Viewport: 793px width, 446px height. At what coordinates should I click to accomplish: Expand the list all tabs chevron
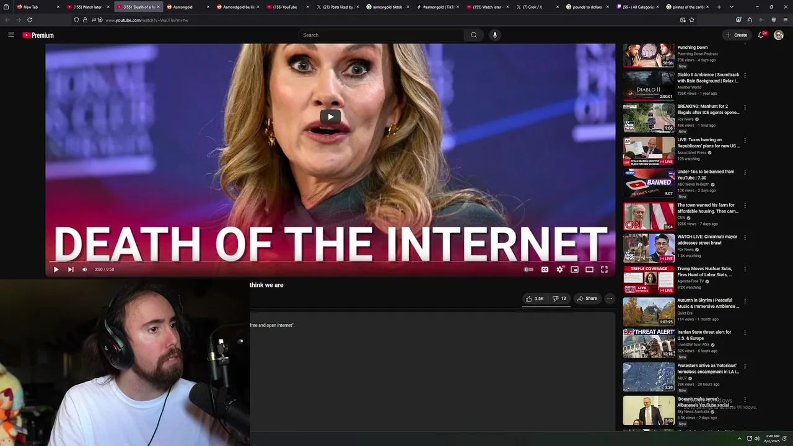tap(732, 7)
